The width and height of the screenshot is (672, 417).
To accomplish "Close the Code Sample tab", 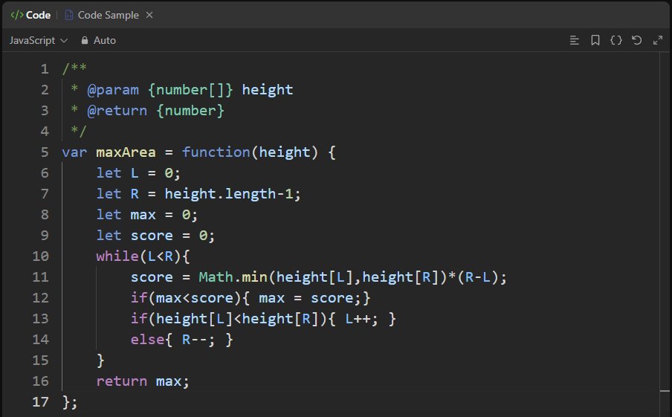I will (149, 15).
